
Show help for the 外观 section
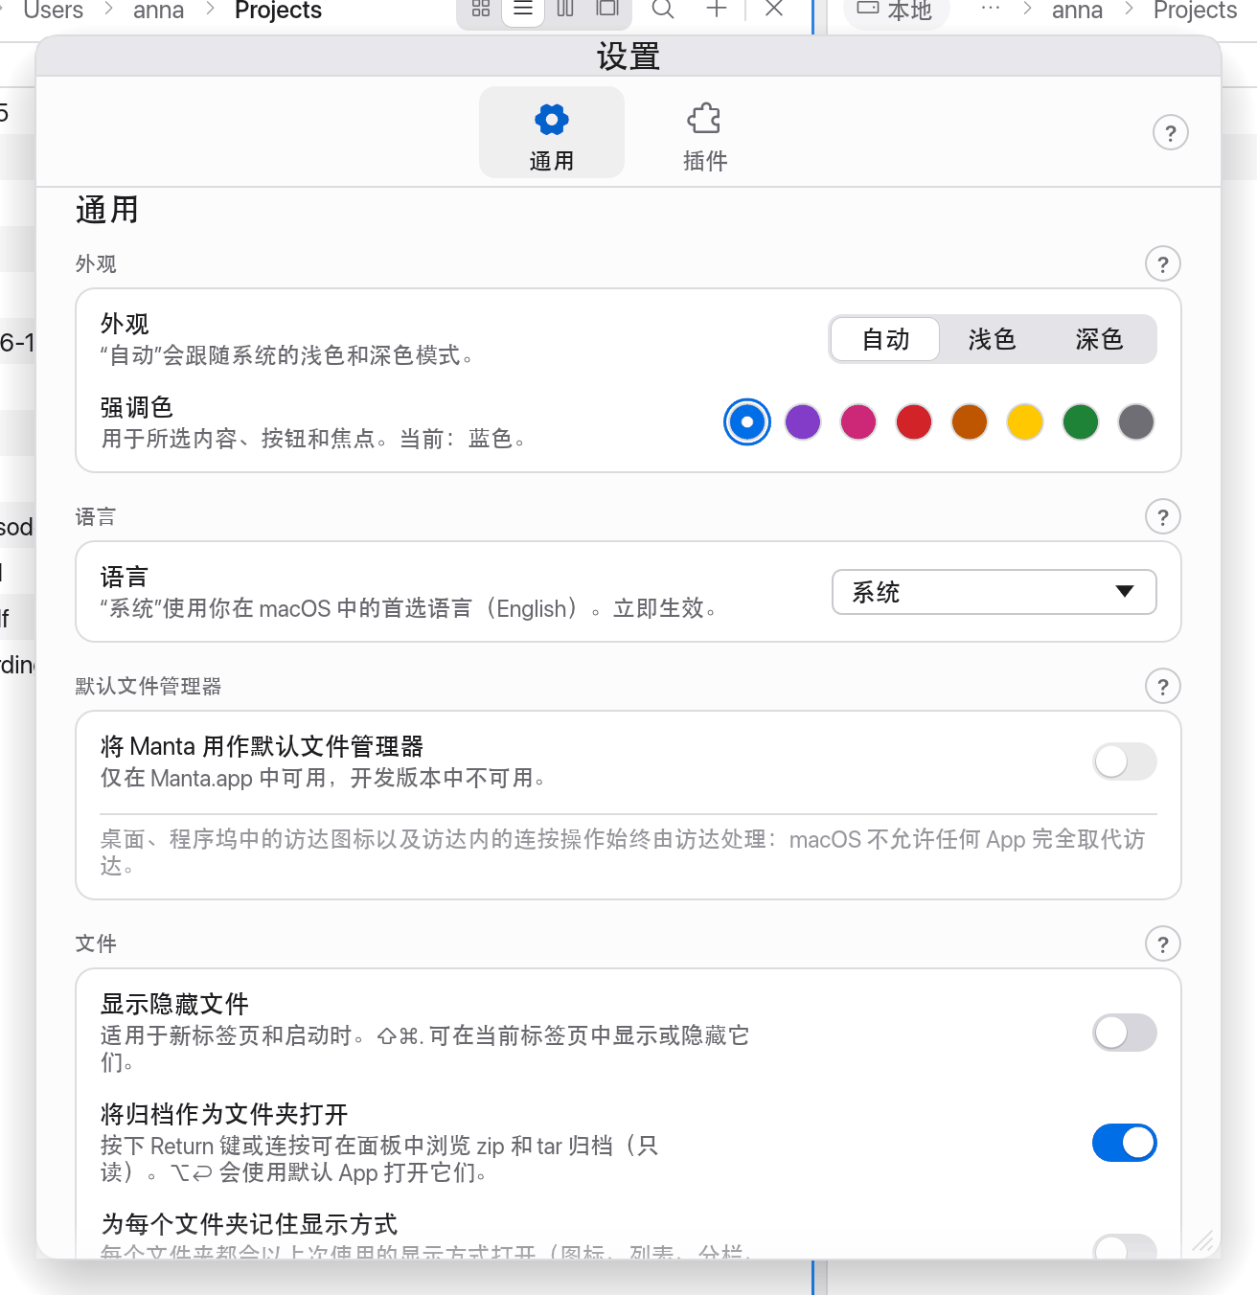[x=1163, y=264]
